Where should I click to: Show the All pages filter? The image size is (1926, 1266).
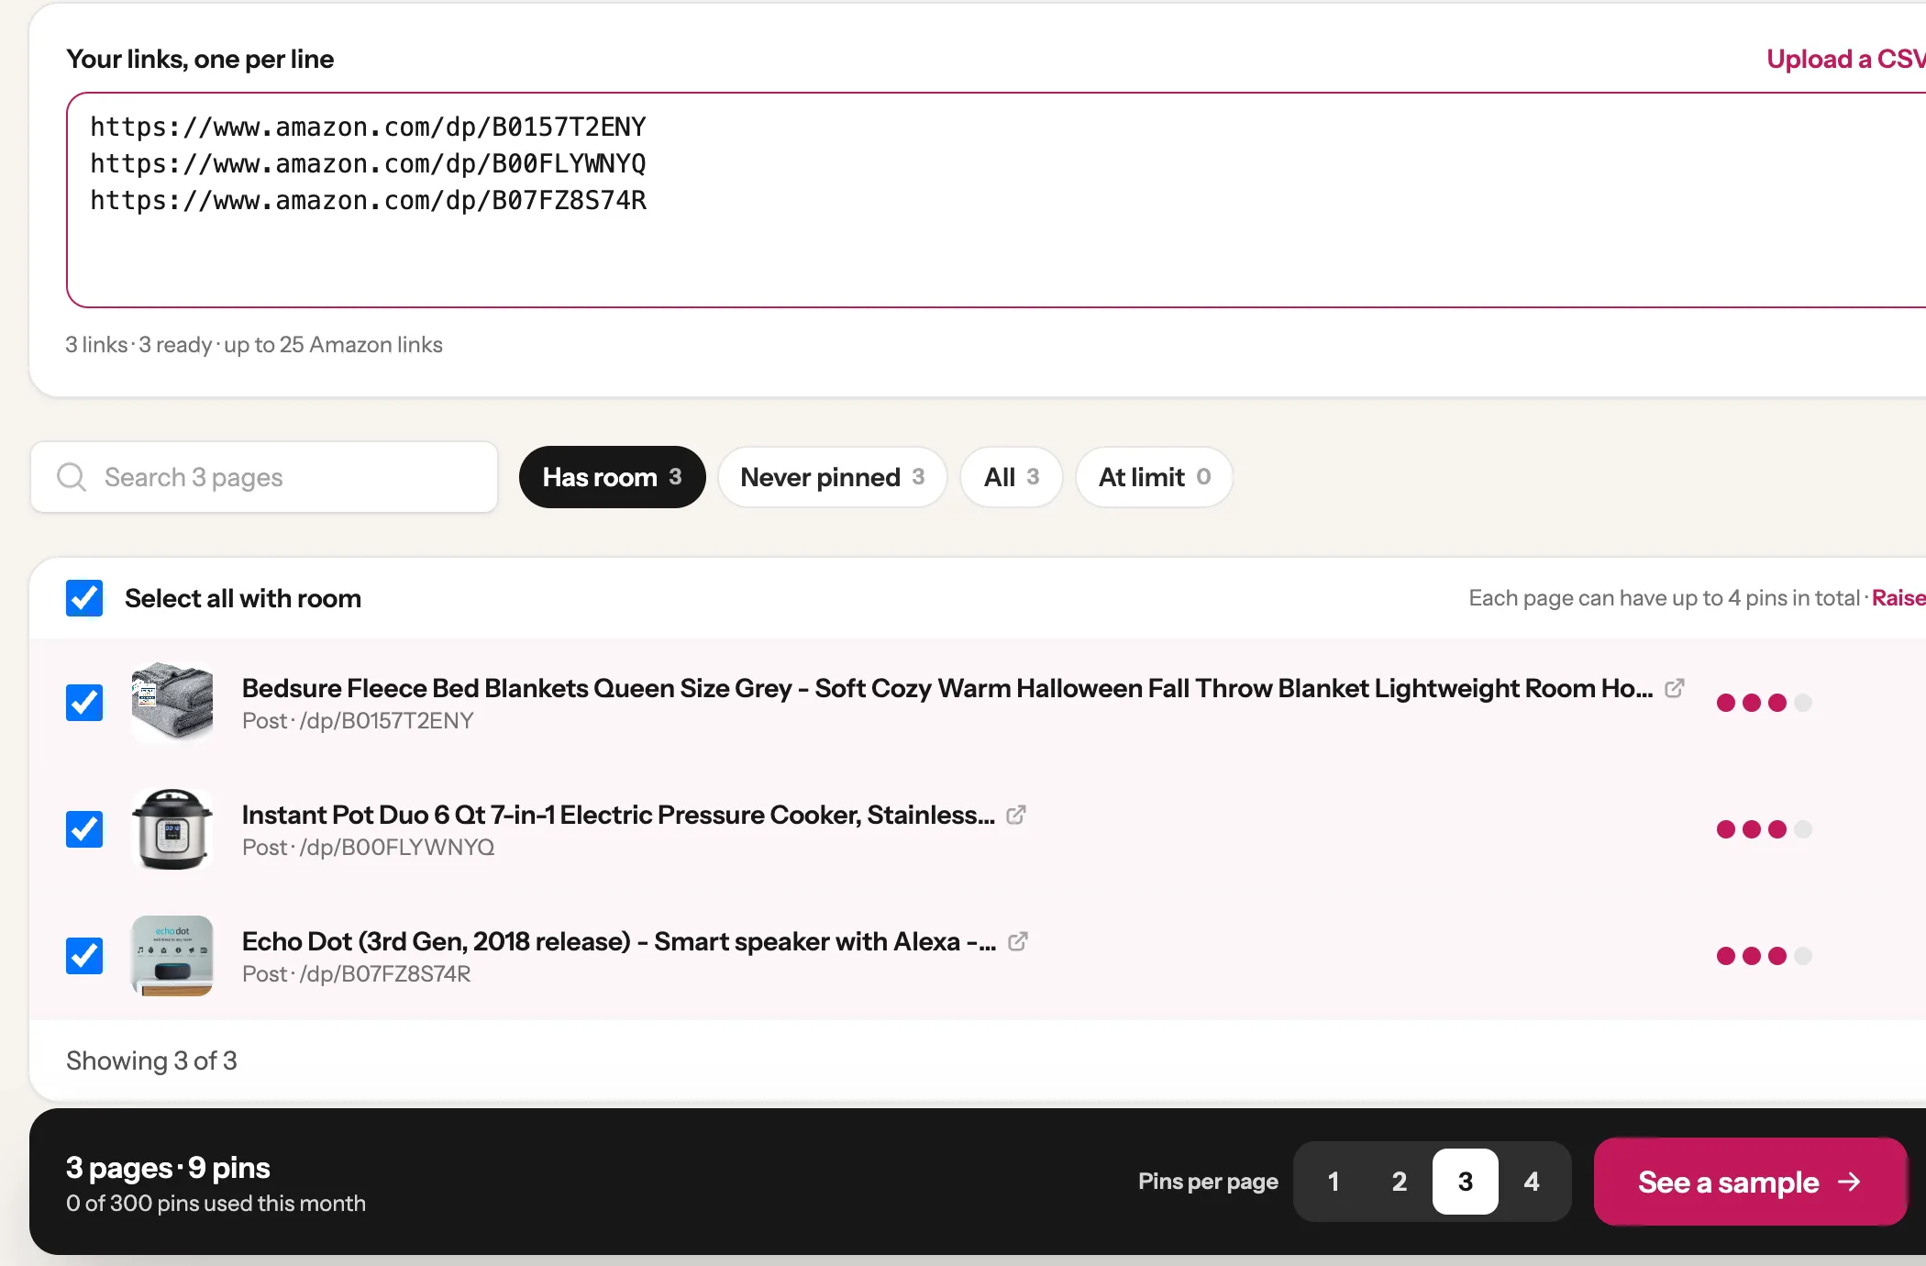click(x=1011, y=477)
